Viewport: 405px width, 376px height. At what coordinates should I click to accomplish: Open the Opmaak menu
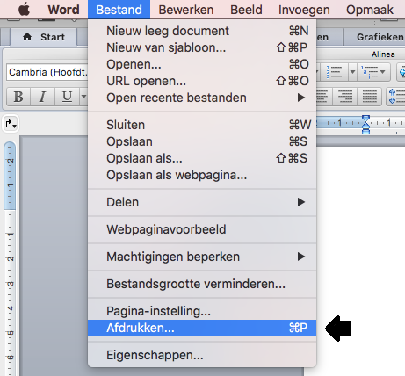click(x=370, y=10)
